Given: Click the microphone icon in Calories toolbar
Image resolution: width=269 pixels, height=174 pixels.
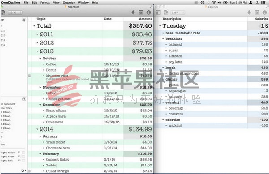Looking at the screenshot, I should [x=249, y=13].
